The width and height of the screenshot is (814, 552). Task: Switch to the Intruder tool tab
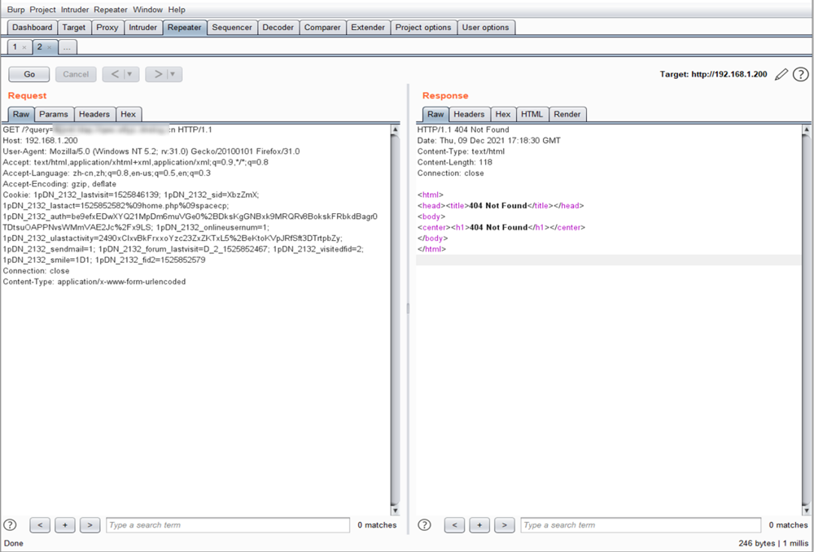coord(142,28)
